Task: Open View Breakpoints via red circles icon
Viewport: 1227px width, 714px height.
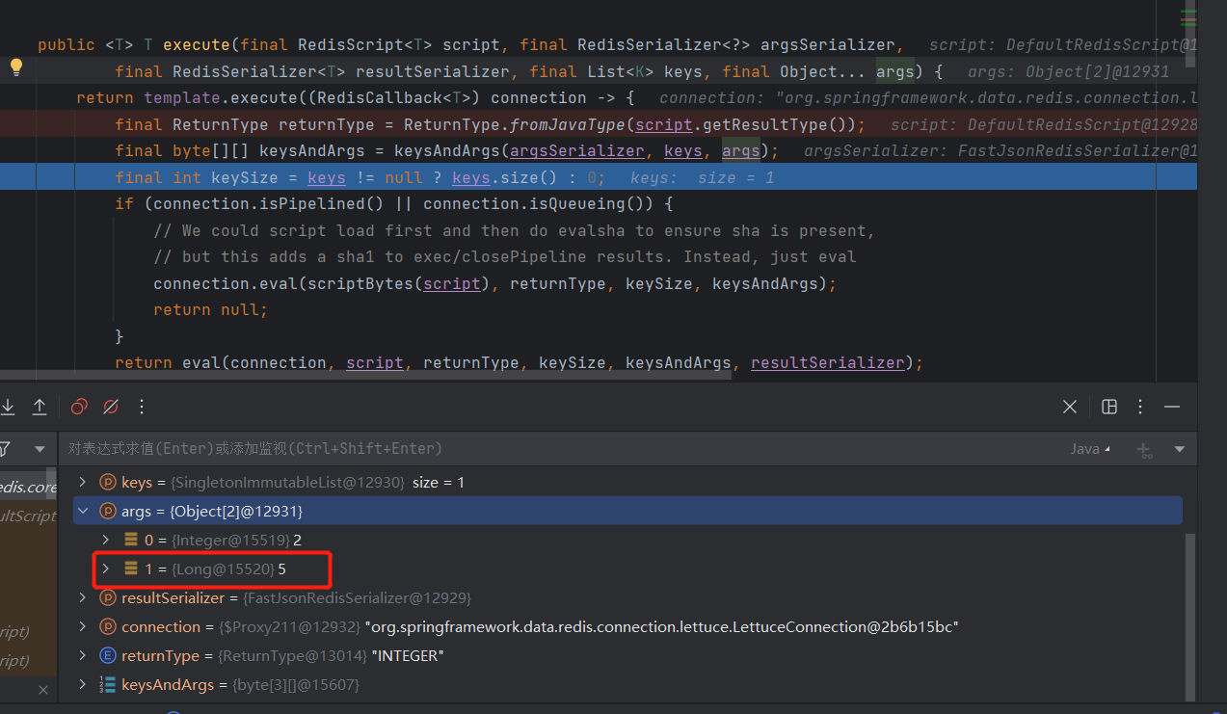Action: (x=78, y=406)
